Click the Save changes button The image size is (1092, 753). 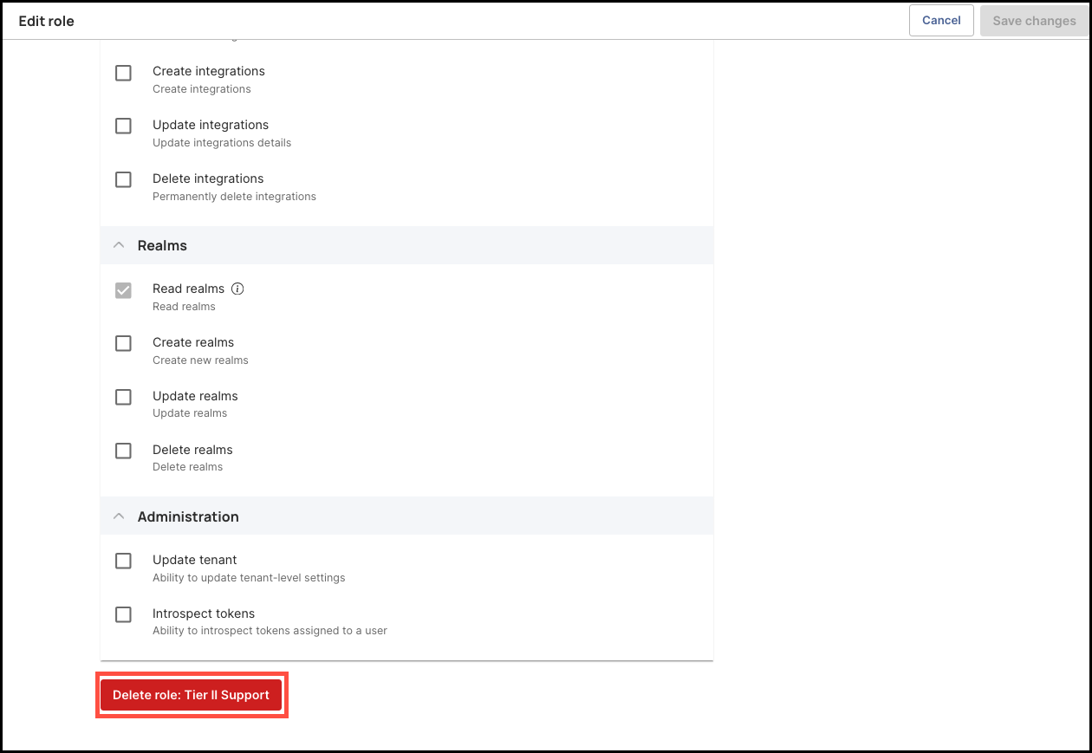tap(1034, 21)
